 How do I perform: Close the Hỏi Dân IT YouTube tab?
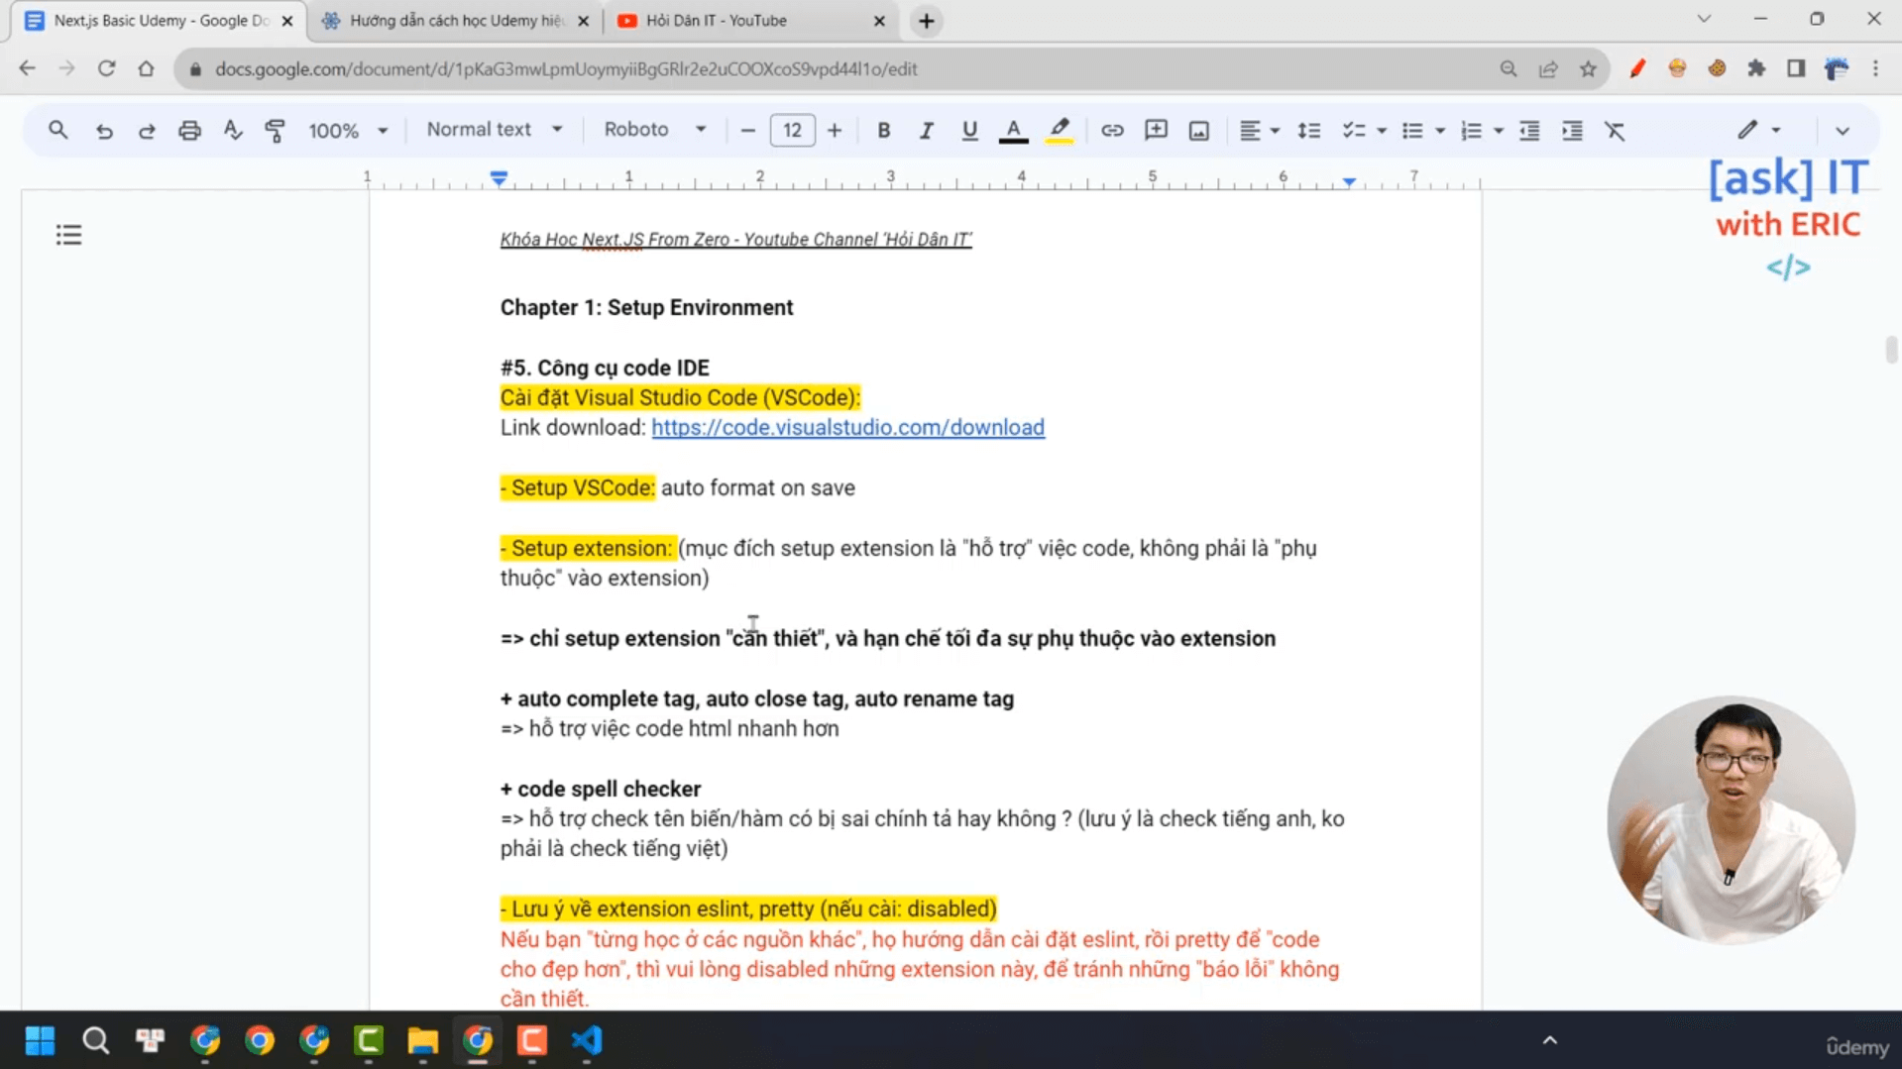point(879,21)
